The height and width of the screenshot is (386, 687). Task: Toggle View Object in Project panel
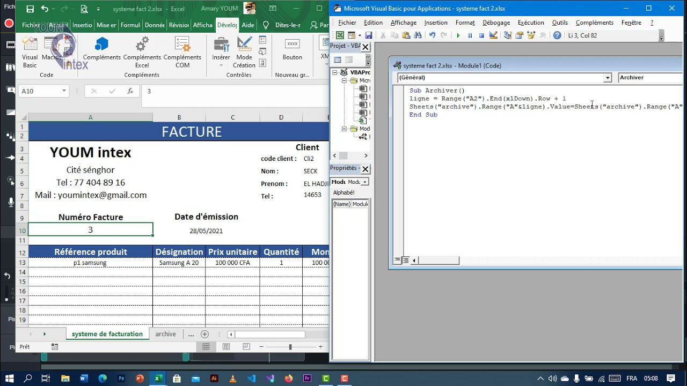(349, 60)
